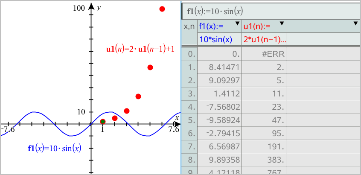Select the 10*sin(x) expression cell
Image resolution: width=361 pixels, height=175 pixels.
coord(219,40)
